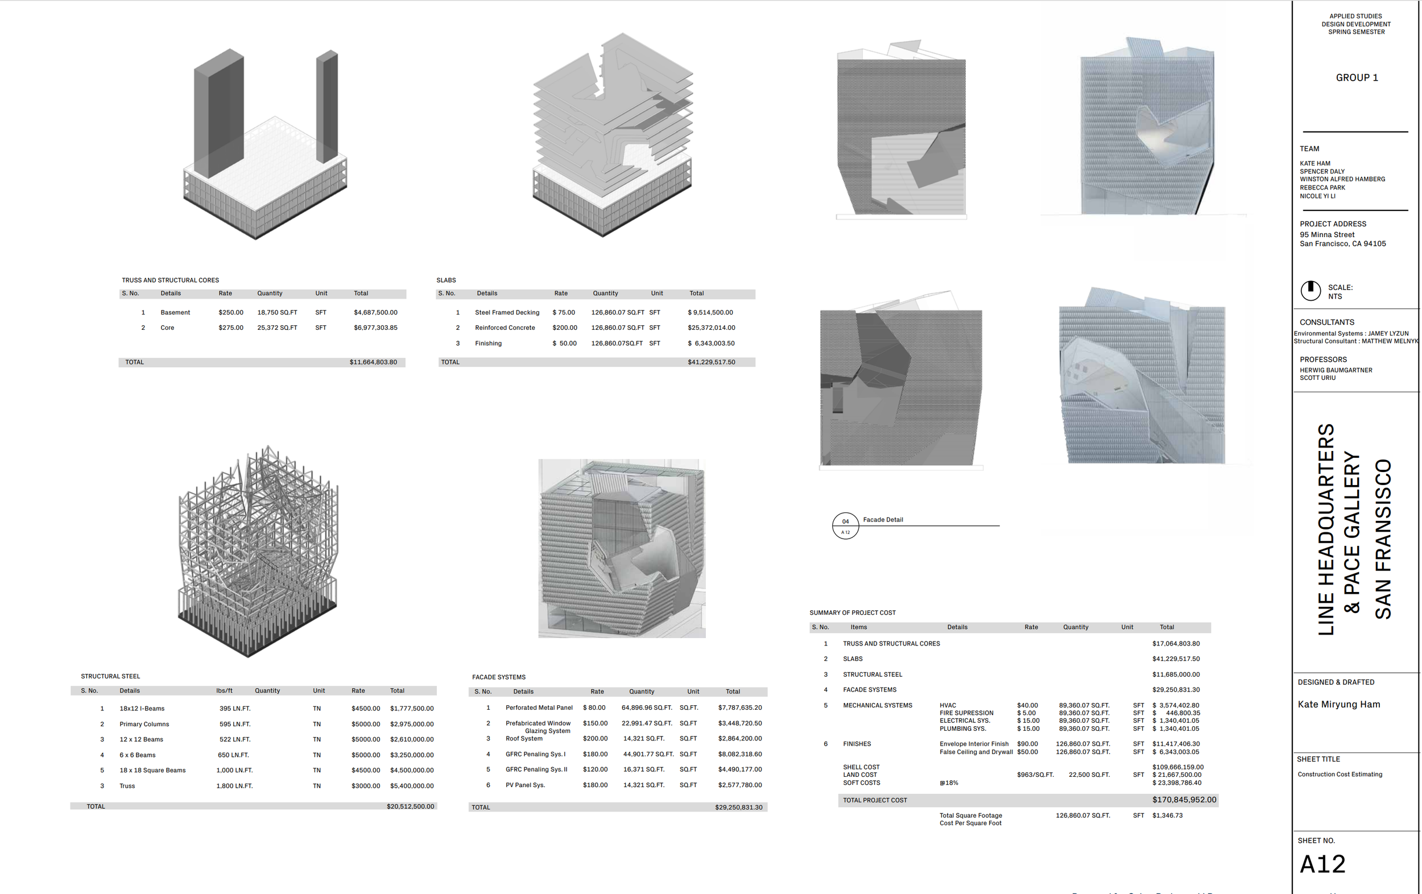The width and height of the screenshot is (1422, 894).
Task: Select the Summary of Project Cost header row
Action: pyautogui.click(x=1010, y=627)
